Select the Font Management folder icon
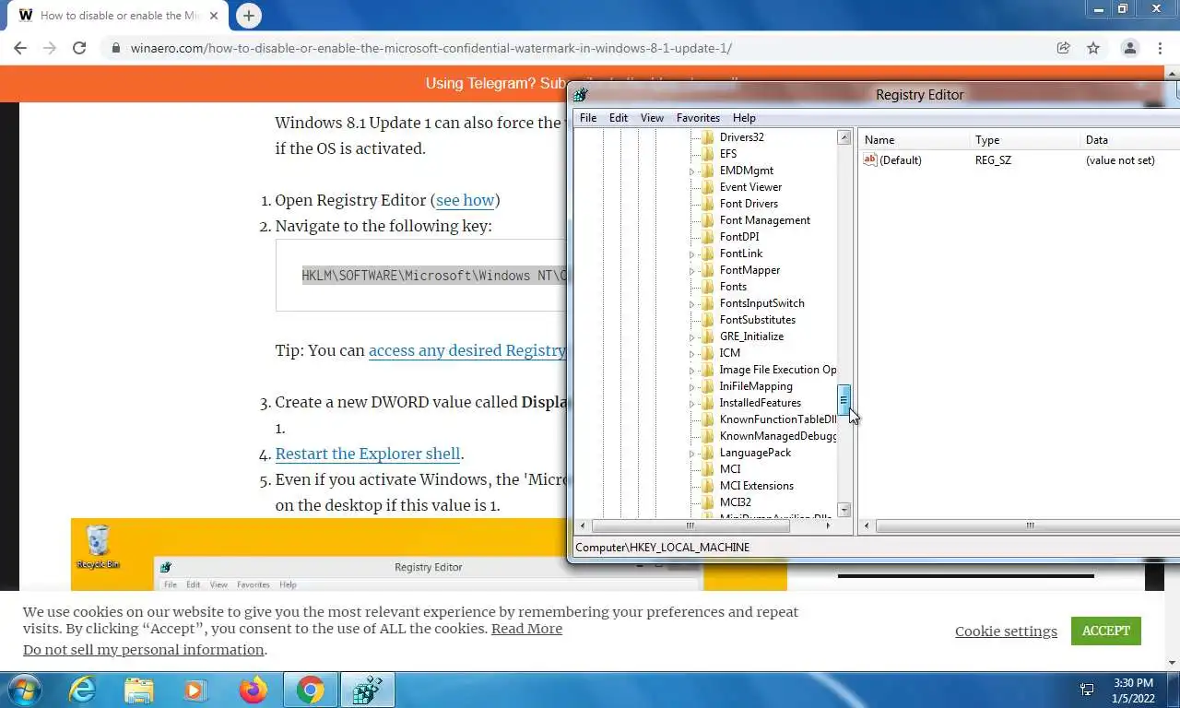 point(708,220)
